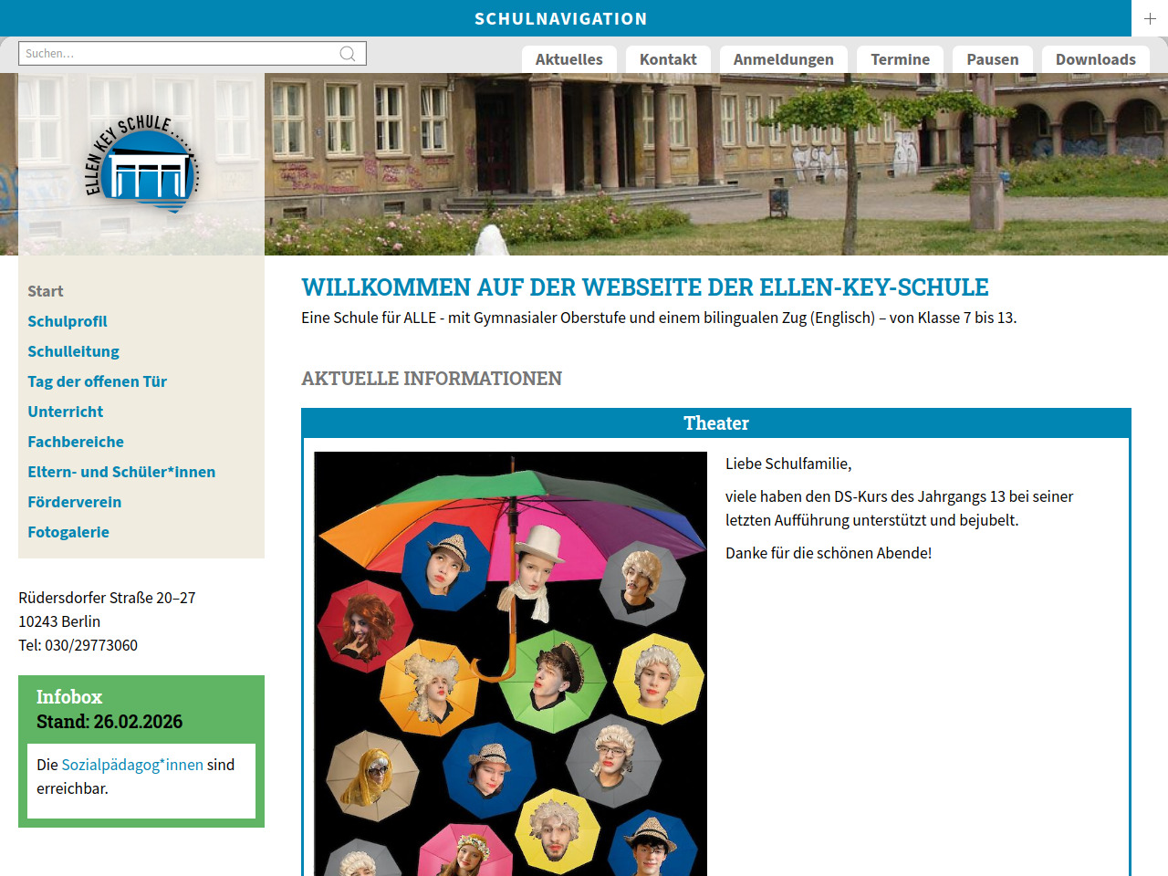The height and width of the screenshot is (876, 1168).
Task: Navigate to Schulleitung page
Action: (73, 351)
